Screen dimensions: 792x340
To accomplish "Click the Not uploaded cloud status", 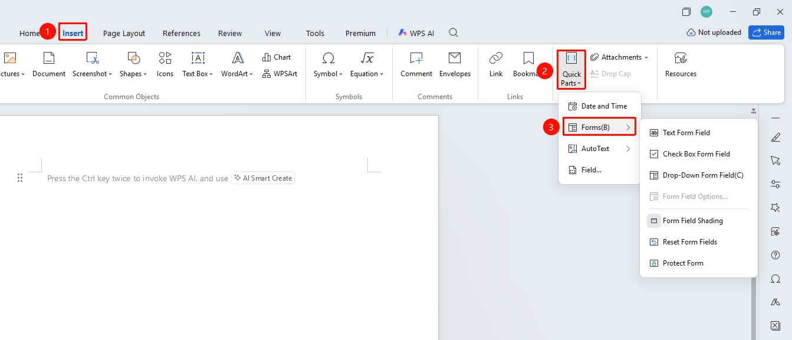I will (714, 32).
